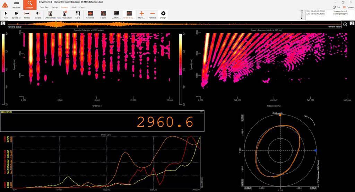
Task: Toggle the left side panel icon
Action: point(3,24)
